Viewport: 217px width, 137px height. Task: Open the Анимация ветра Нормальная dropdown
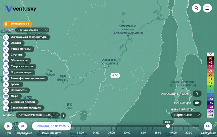click(x=186, y=115)
